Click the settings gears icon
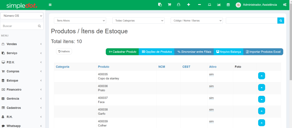This screenshot has width=292, height=128. (x=285, y=5)
